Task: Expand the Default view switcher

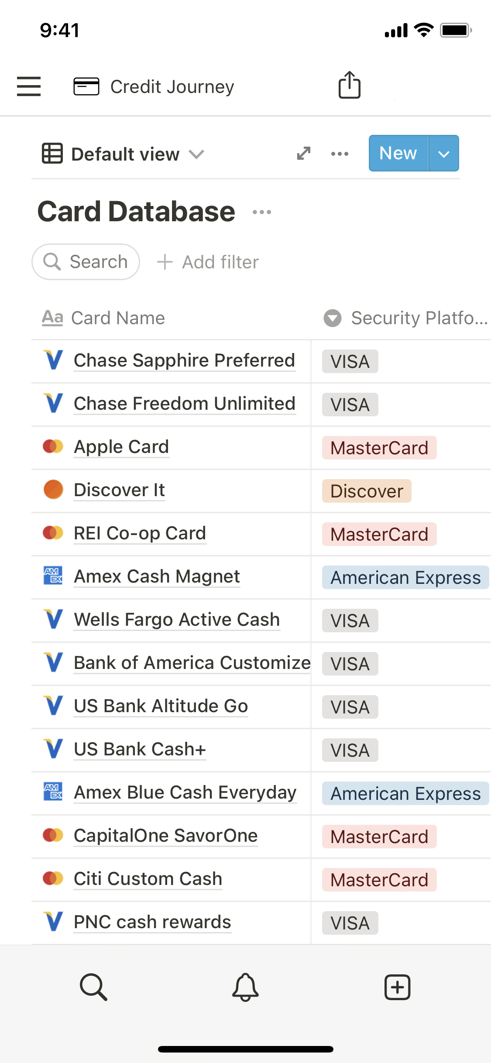Action: tap(124, 154)
